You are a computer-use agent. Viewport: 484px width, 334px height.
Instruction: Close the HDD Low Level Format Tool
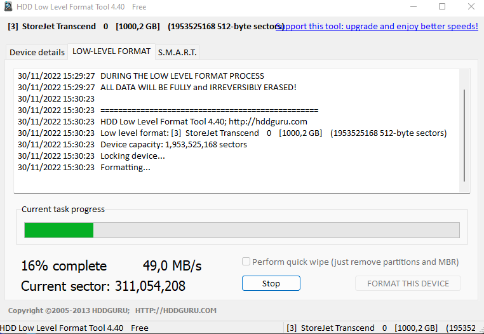click(471, 7)
